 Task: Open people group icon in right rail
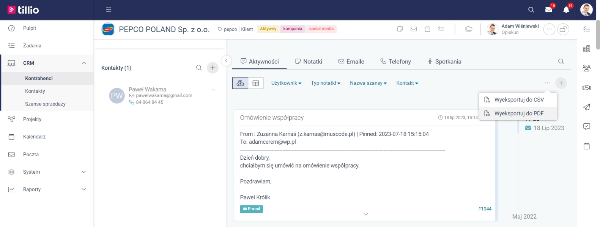point(587,68)
